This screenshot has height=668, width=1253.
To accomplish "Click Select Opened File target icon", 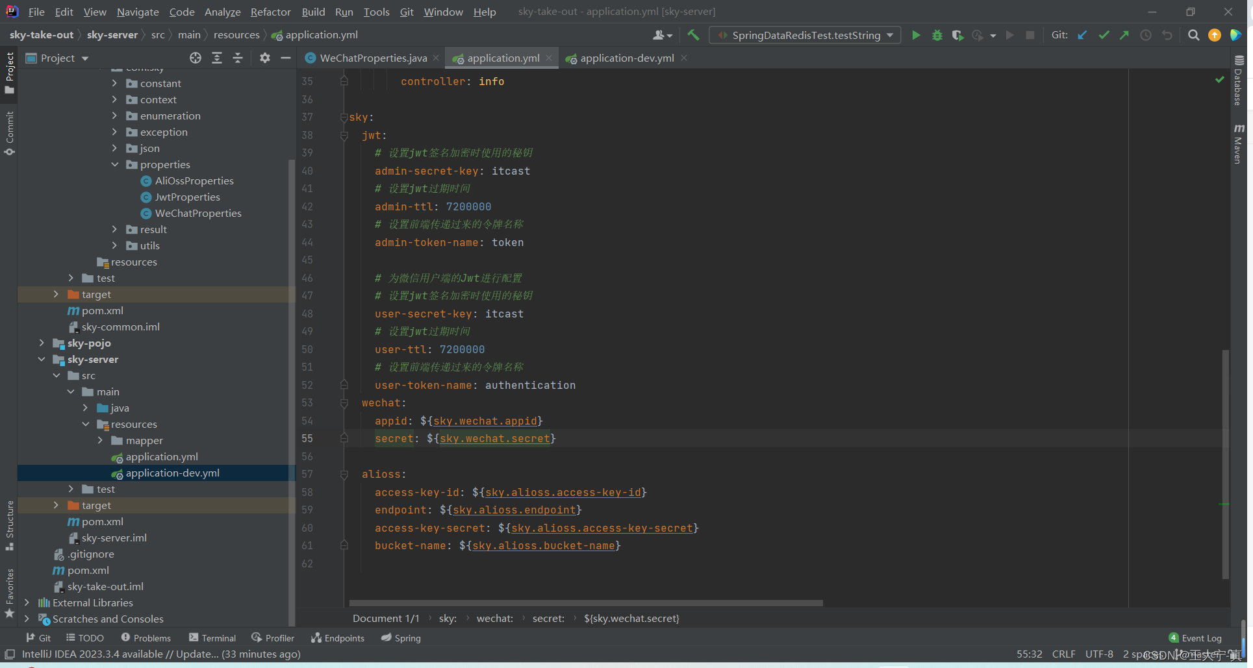I will [x=196, y=58].
